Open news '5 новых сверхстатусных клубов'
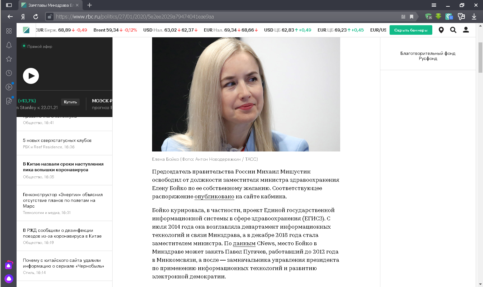This screenshot has width=483, height=287. pyautogui.click(x=57, y=140)
